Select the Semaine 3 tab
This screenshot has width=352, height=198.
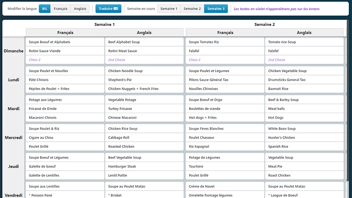(x=216, y=9)
